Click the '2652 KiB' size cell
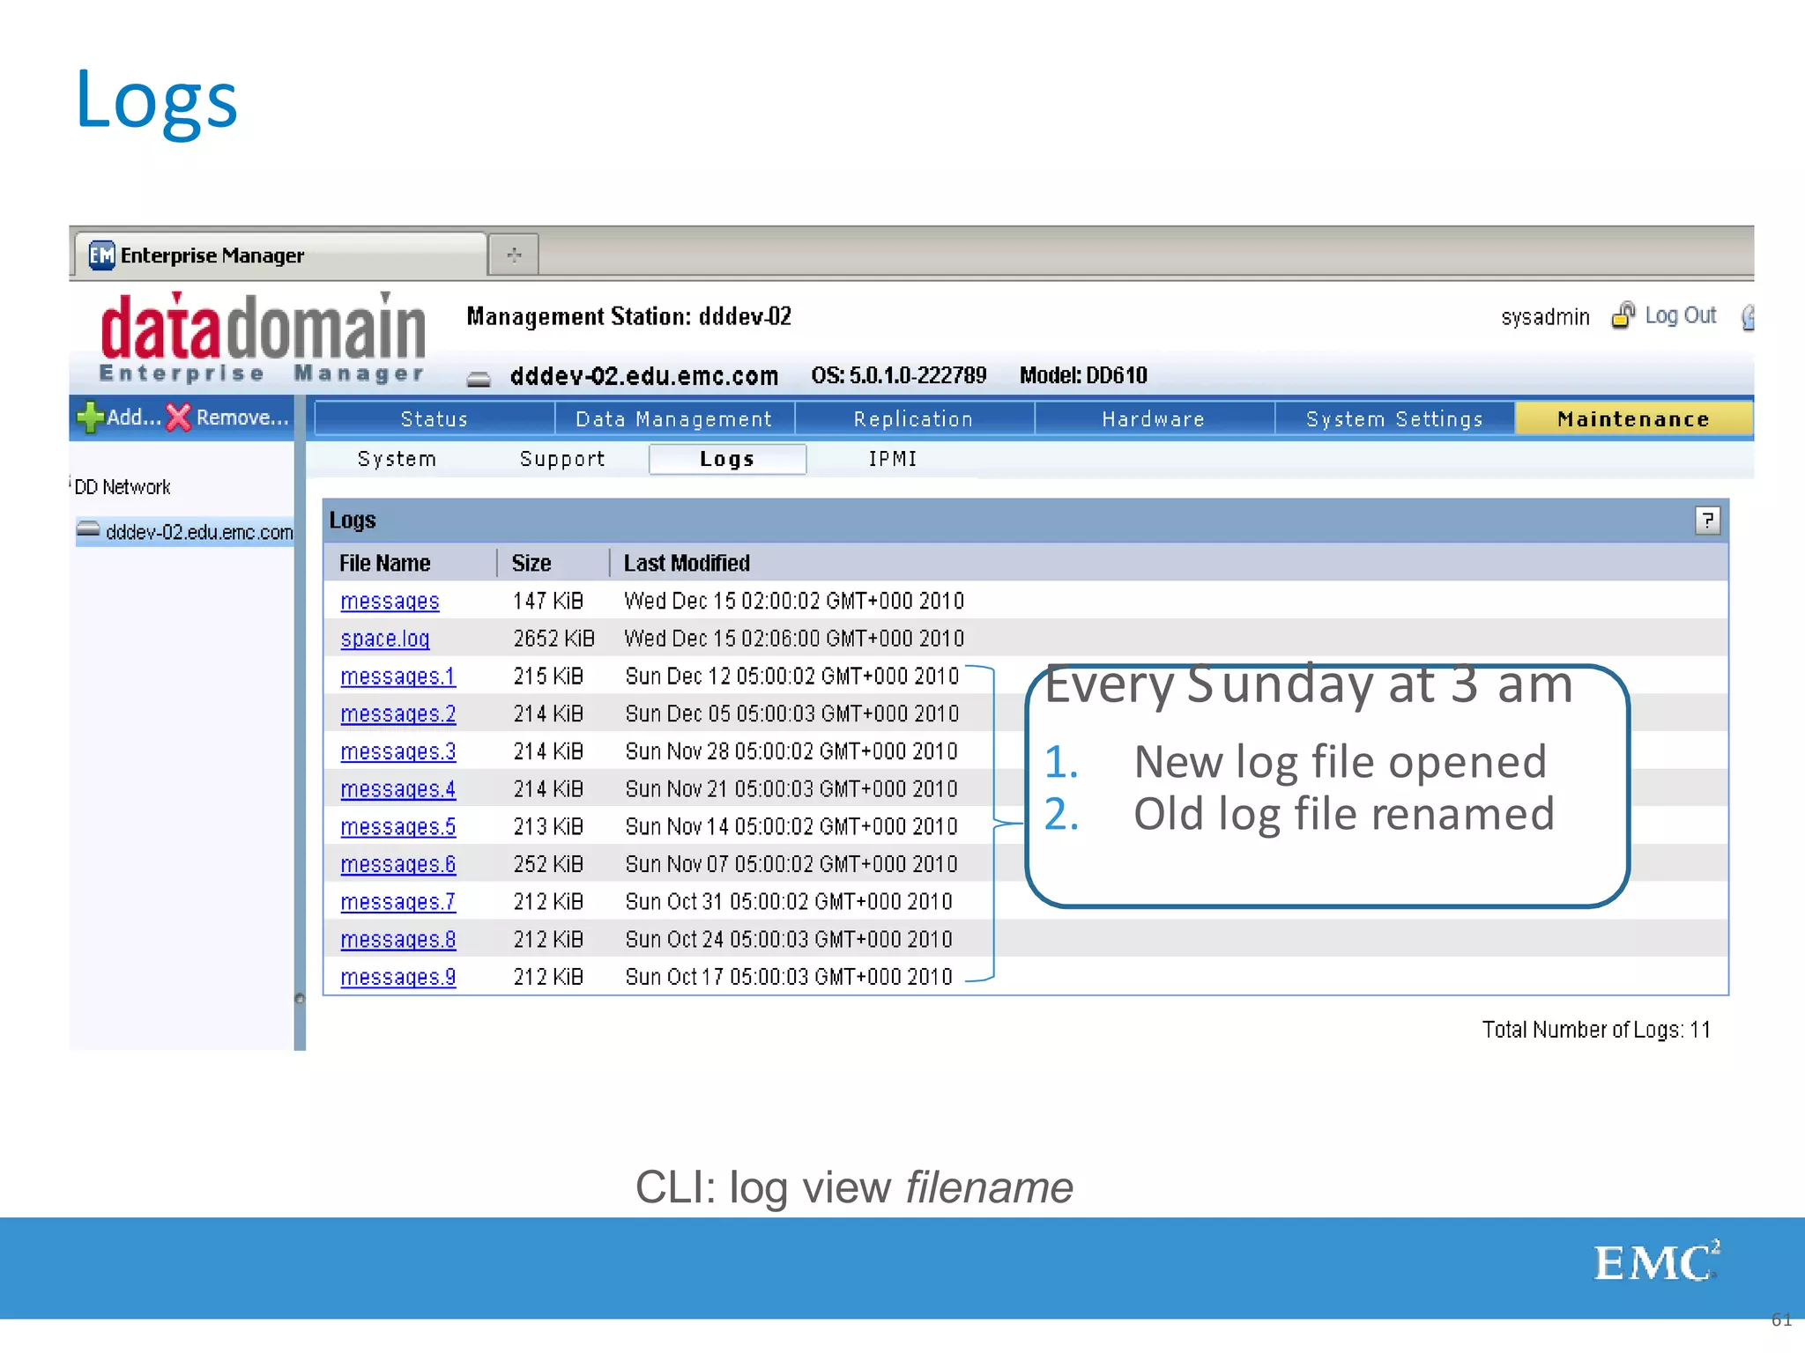 [553, 639]
